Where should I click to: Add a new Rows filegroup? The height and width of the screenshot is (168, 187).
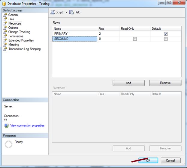coord(128,83)
